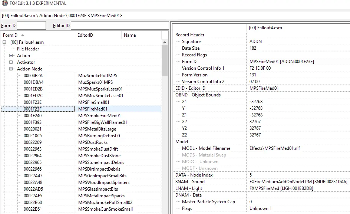Select record 00022209 MPSDustRocks
This screenshot has height=214, width=350.
pyautogui.click(x=81, y=142)
